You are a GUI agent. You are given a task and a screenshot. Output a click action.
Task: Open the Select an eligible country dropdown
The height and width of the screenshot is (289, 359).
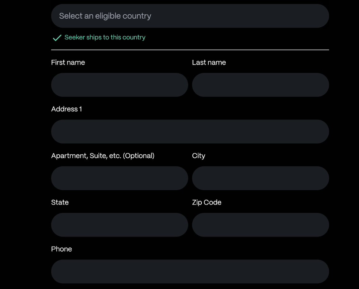pyautogui.click(x=190, y=16)
